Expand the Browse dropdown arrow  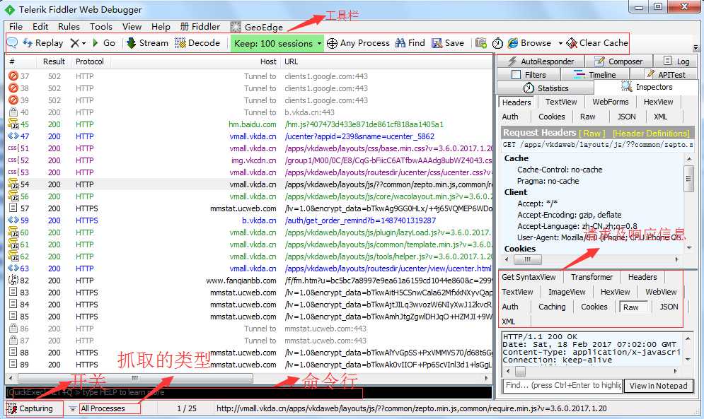click(560, 44)
